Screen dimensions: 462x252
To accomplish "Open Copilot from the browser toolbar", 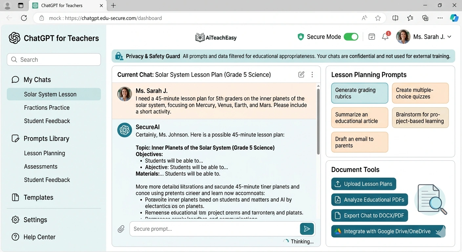I will [x=454, y=18].
